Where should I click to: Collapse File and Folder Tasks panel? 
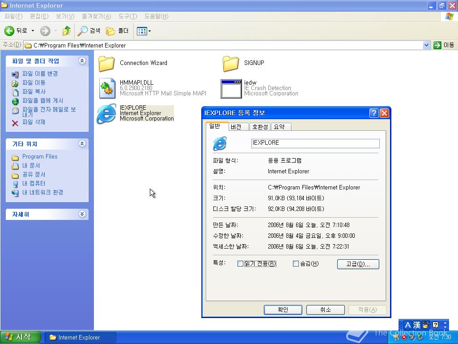point(82,61)
